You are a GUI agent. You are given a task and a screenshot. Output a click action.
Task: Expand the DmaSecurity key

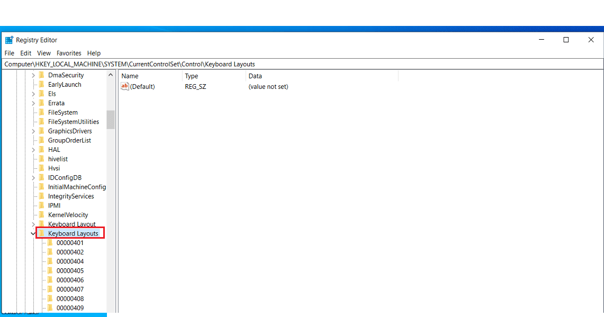tap(33, 75)
